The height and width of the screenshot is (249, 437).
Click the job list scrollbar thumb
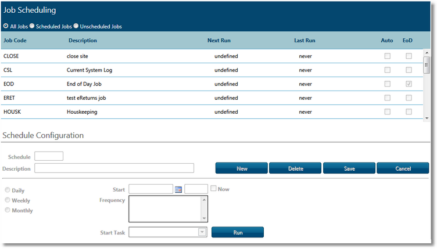(x=427, y=65)
